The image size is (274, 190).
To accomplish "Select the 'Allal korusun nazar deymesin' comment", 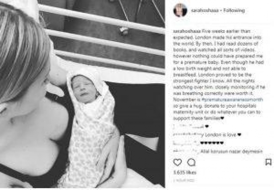I will click(232, 152).
